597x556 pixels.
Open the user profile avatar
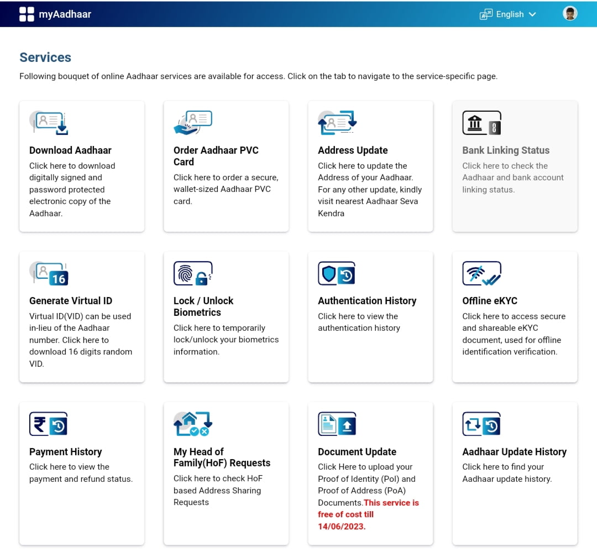point(569,14)
